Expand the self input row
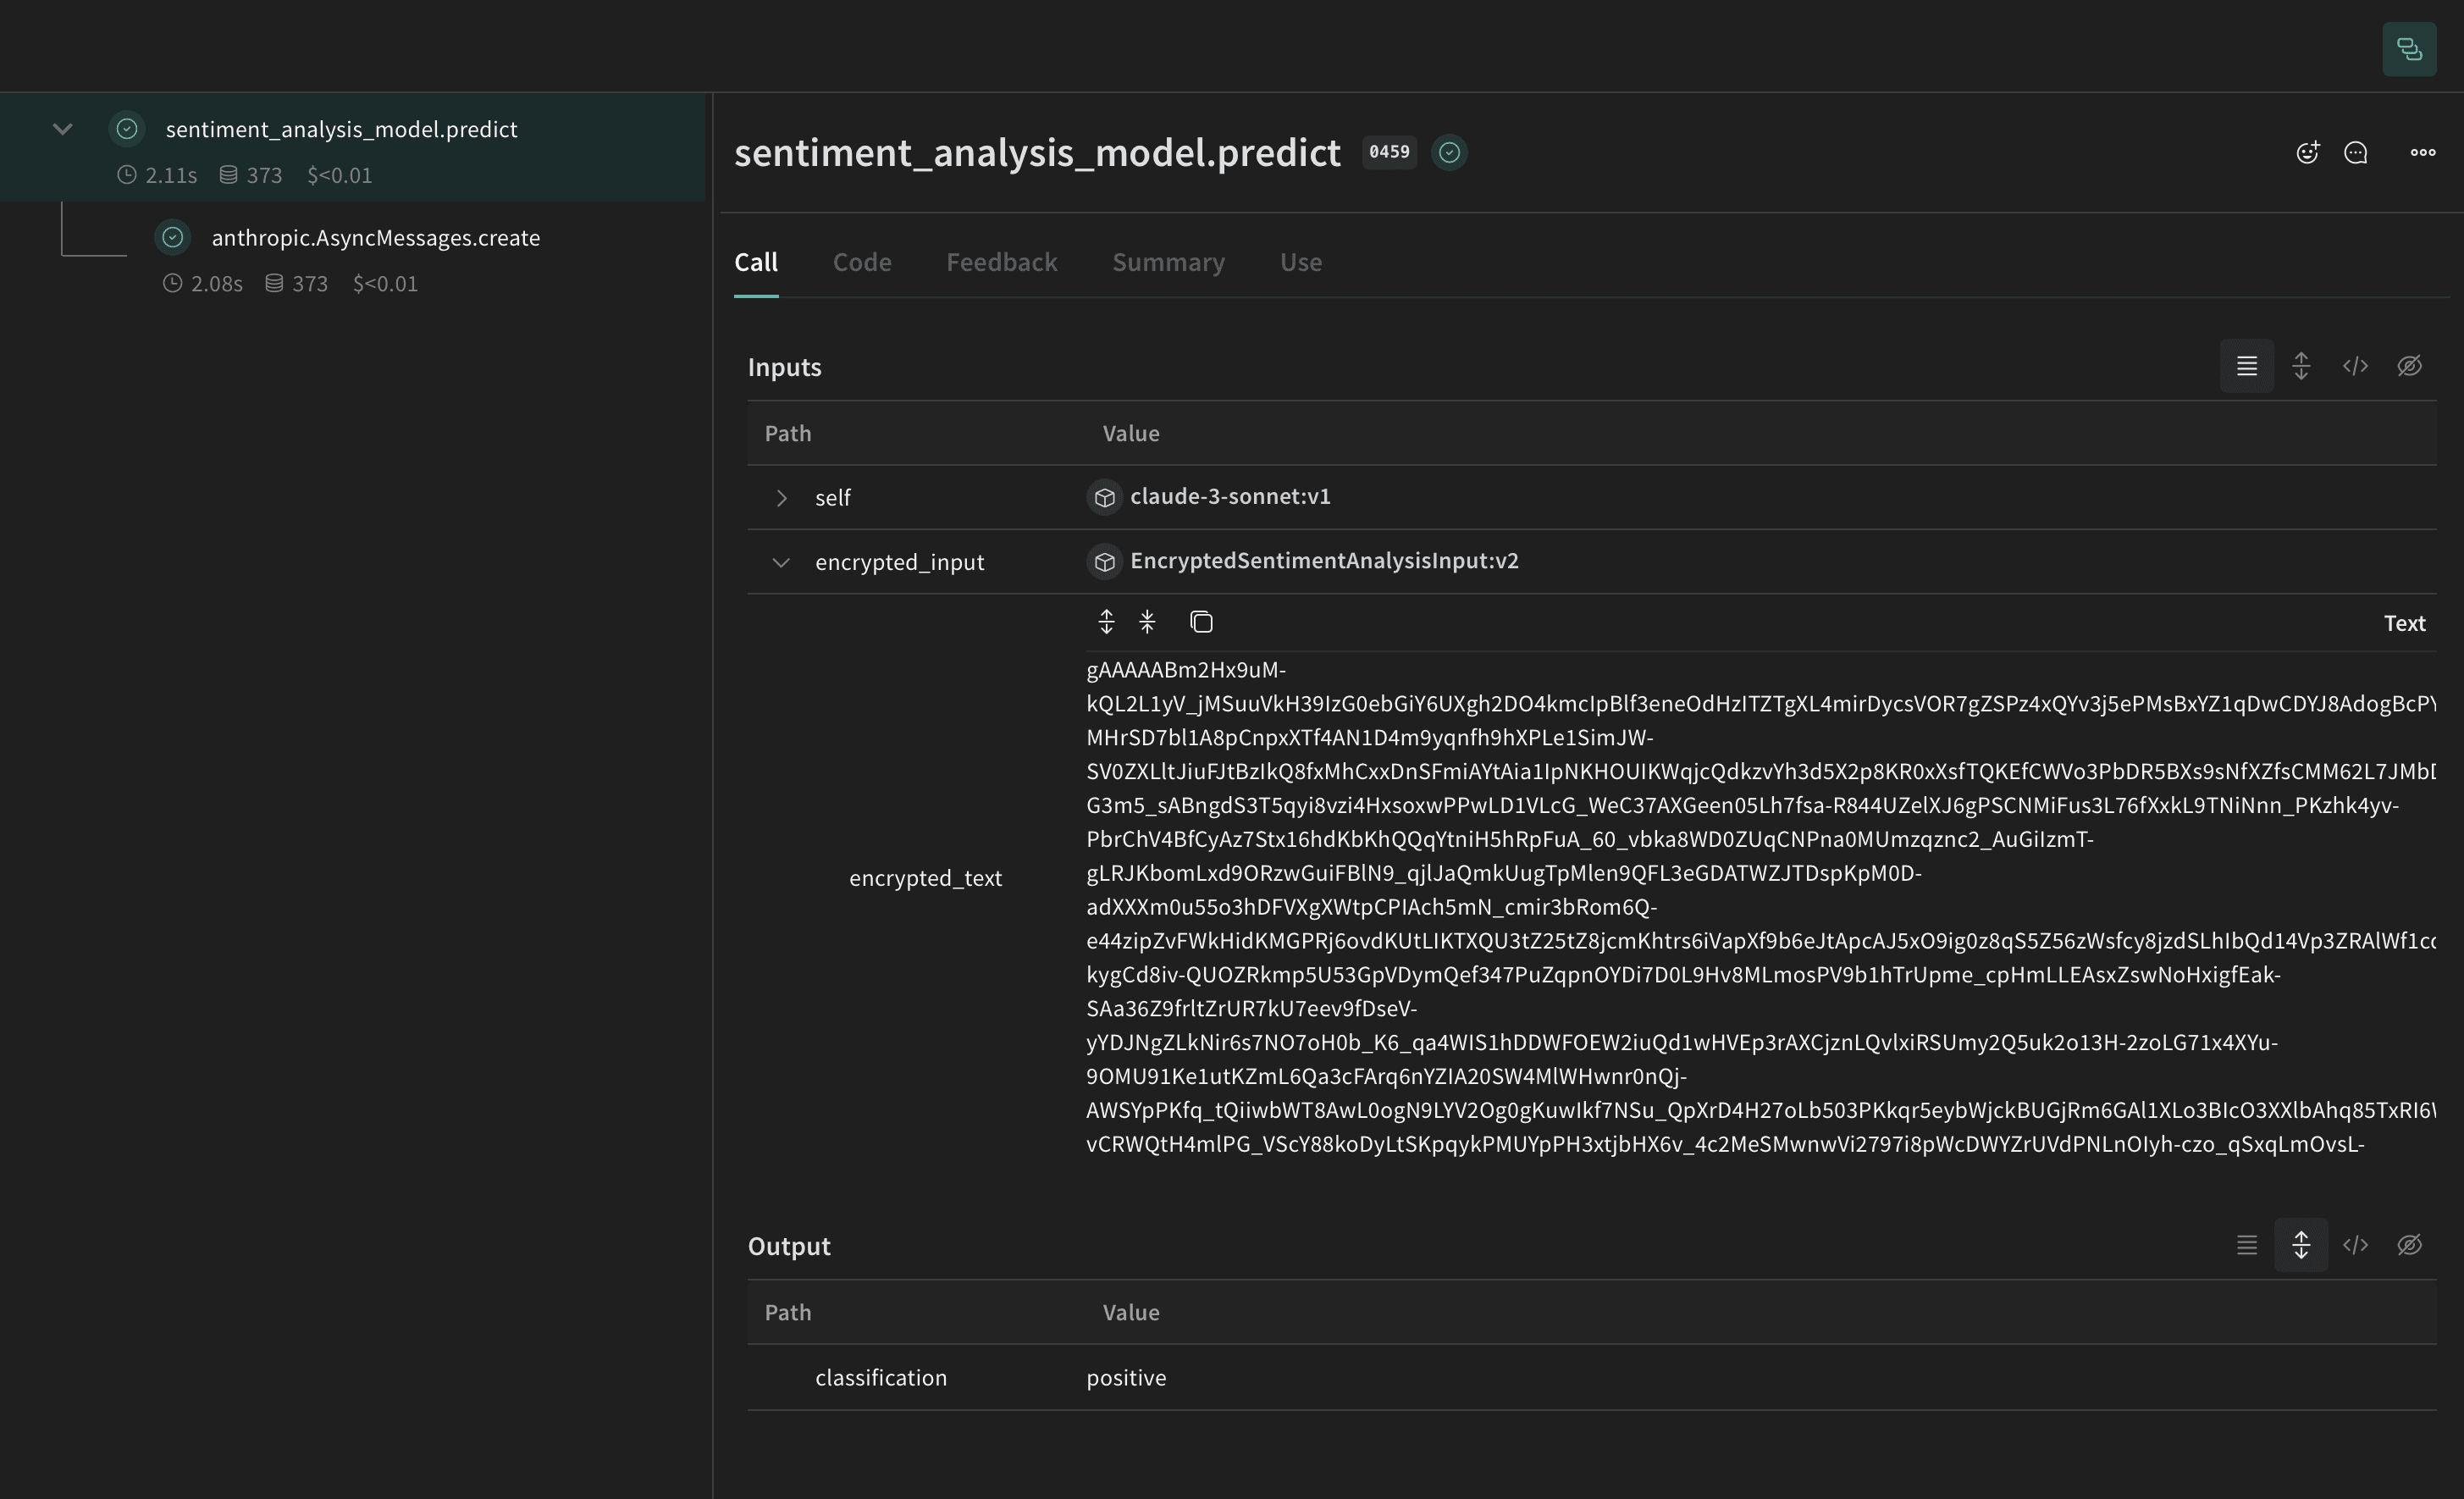 click(x=781, y=498)
